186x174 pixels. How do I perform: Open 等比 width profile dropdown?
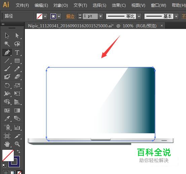139,16
